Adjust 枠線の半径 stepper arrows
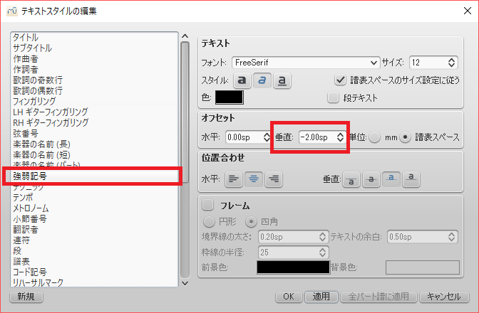Screen dimensions: 479x313 322,253
